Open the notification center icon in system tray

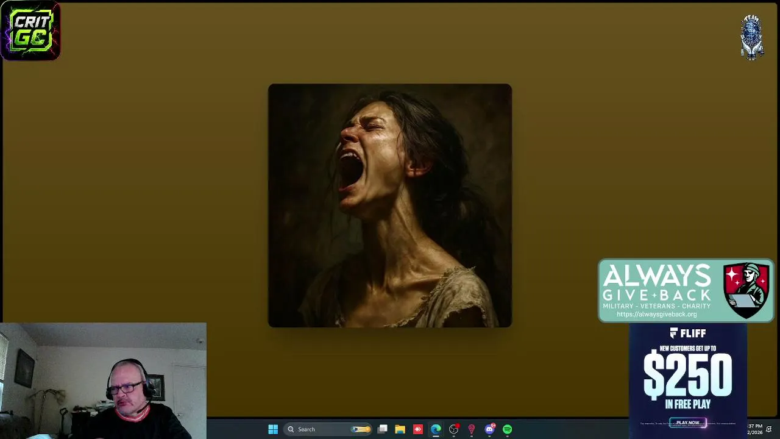(x=769, y=429)
